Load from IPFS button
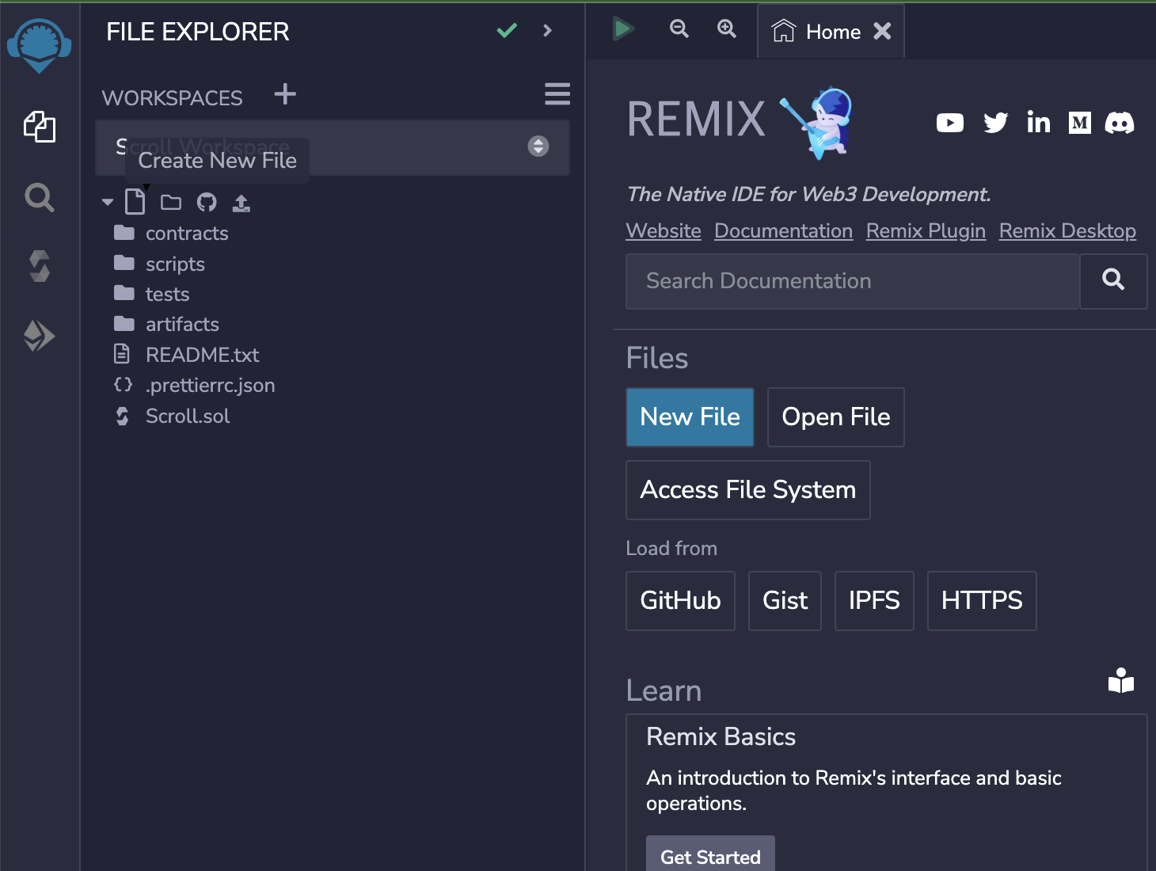 click(875, 601)
